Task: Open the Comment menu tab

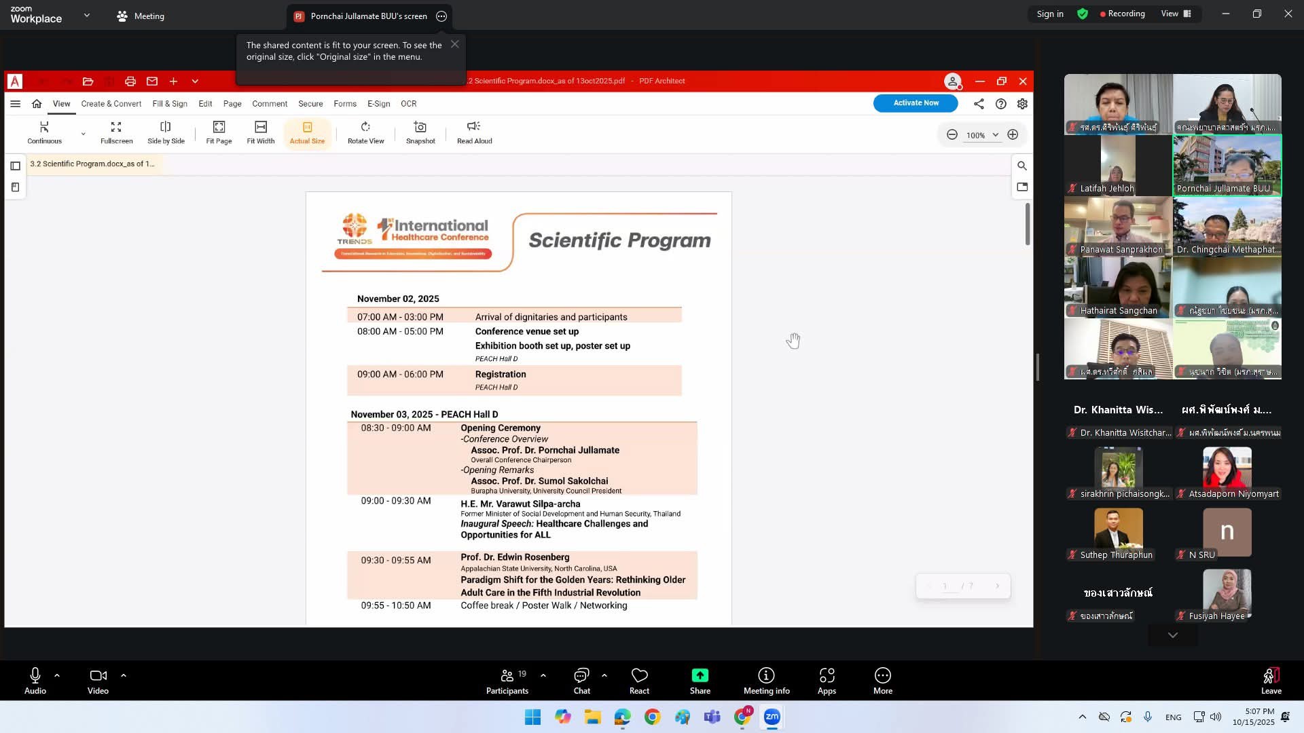Action: pyautogui.click(x=270, y=104)
